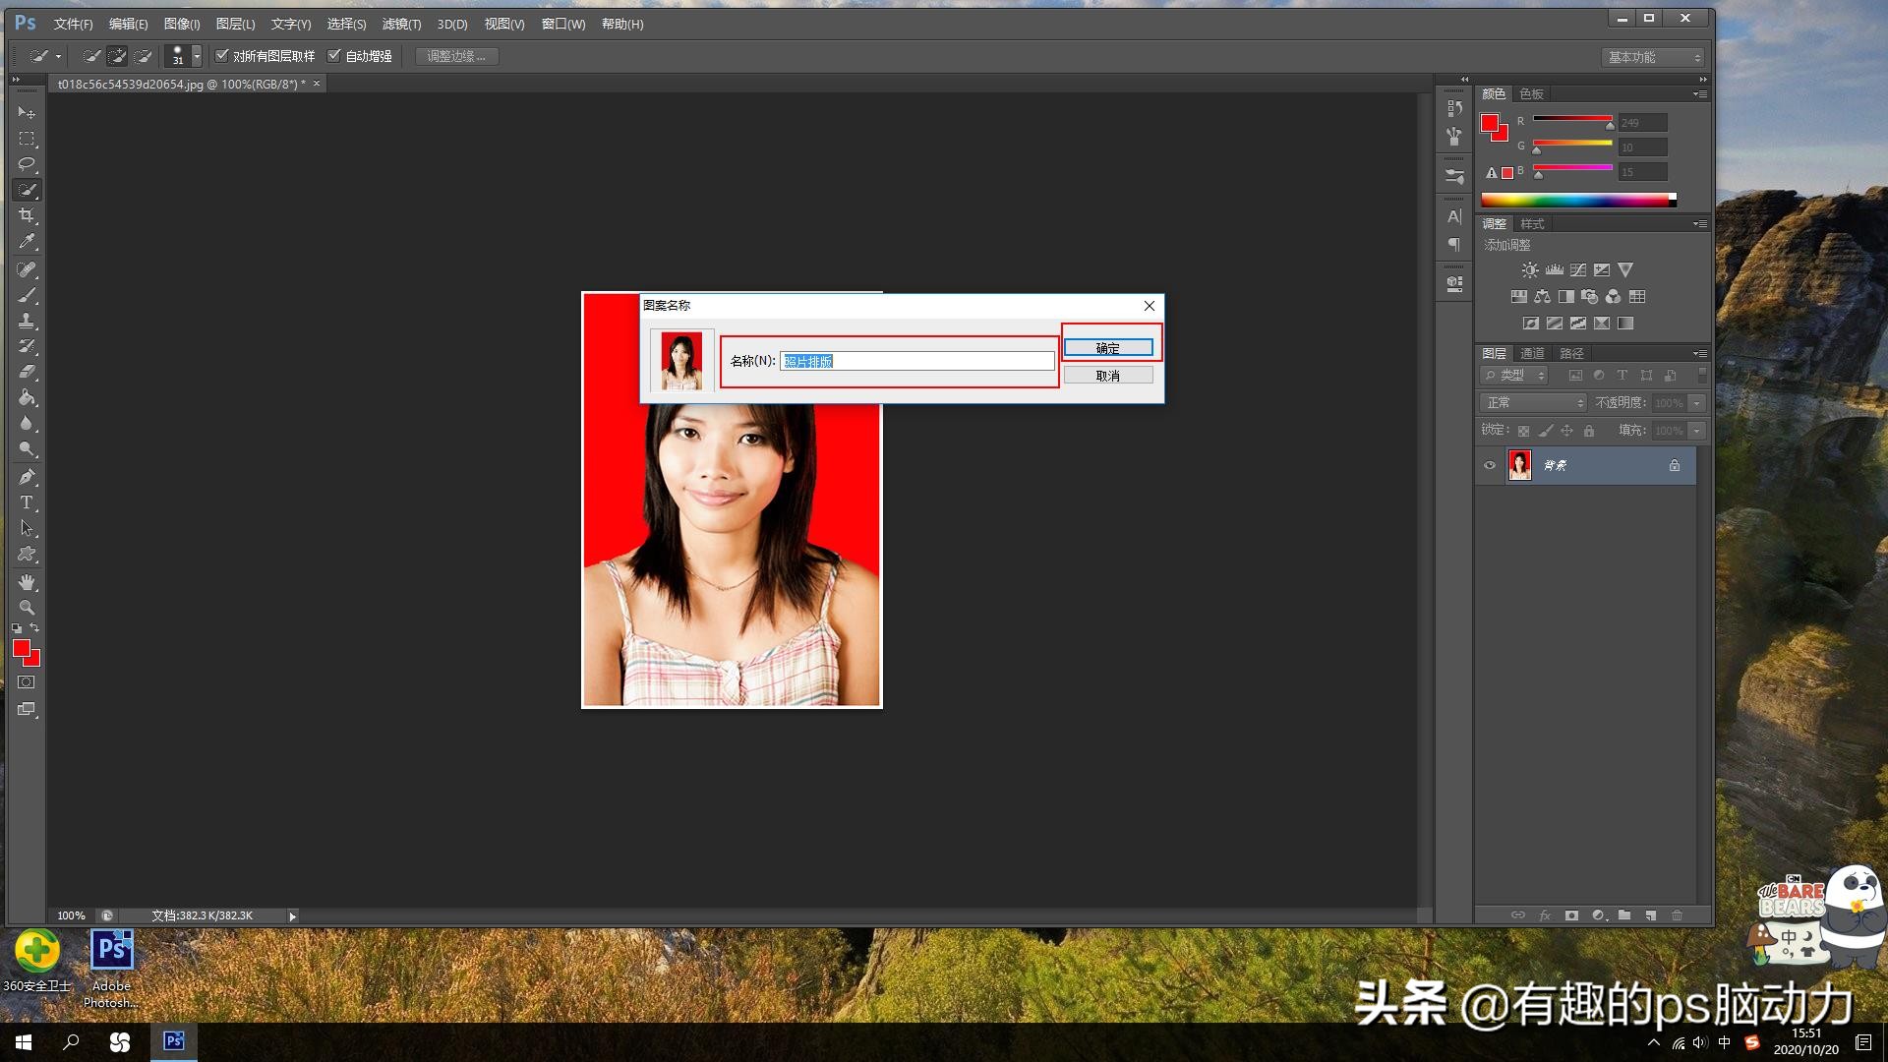The height and width of the screenshot is (1062, 1888).
Task: Toggle 自动增强 checkbox
Action: coord(334,56)
